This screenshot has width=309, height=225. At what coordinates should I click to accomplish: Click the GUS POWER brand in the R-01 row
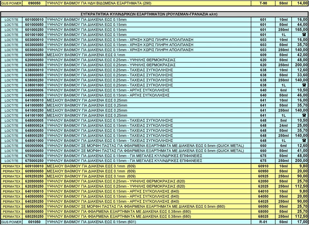click(x=11, y=222)
